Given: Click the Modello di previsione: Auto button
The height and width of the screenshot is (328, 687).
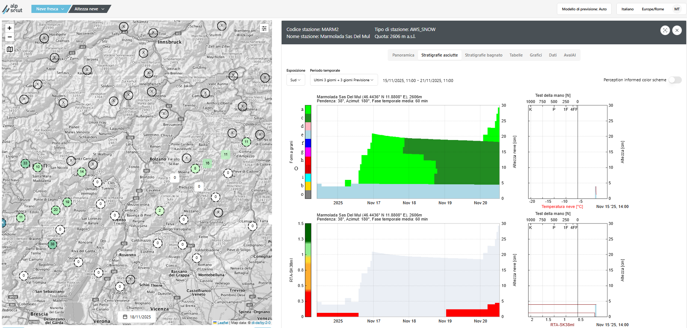Looking at the screenshot, I should tap(584, 9).
